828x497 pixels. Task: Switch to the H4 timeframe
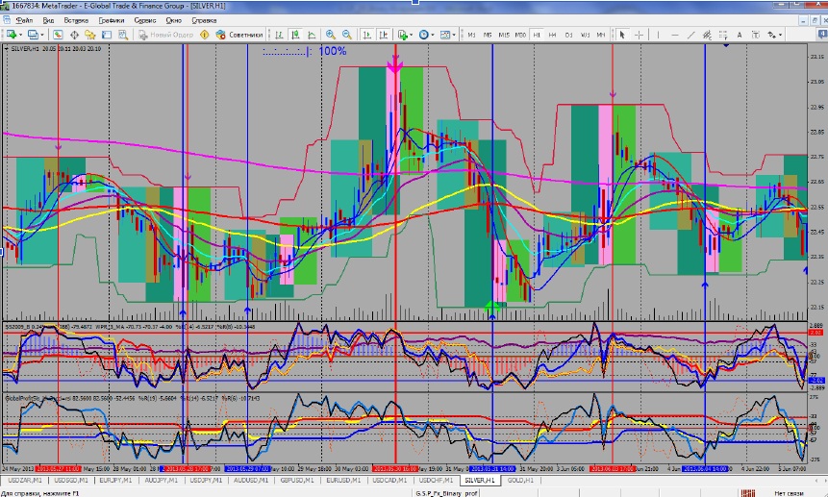[552, 35]
